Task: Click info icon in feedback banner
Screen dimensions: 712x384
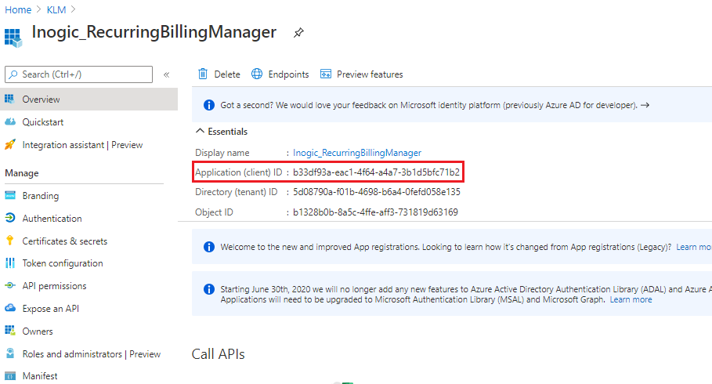Action: [x=209, y=105]
